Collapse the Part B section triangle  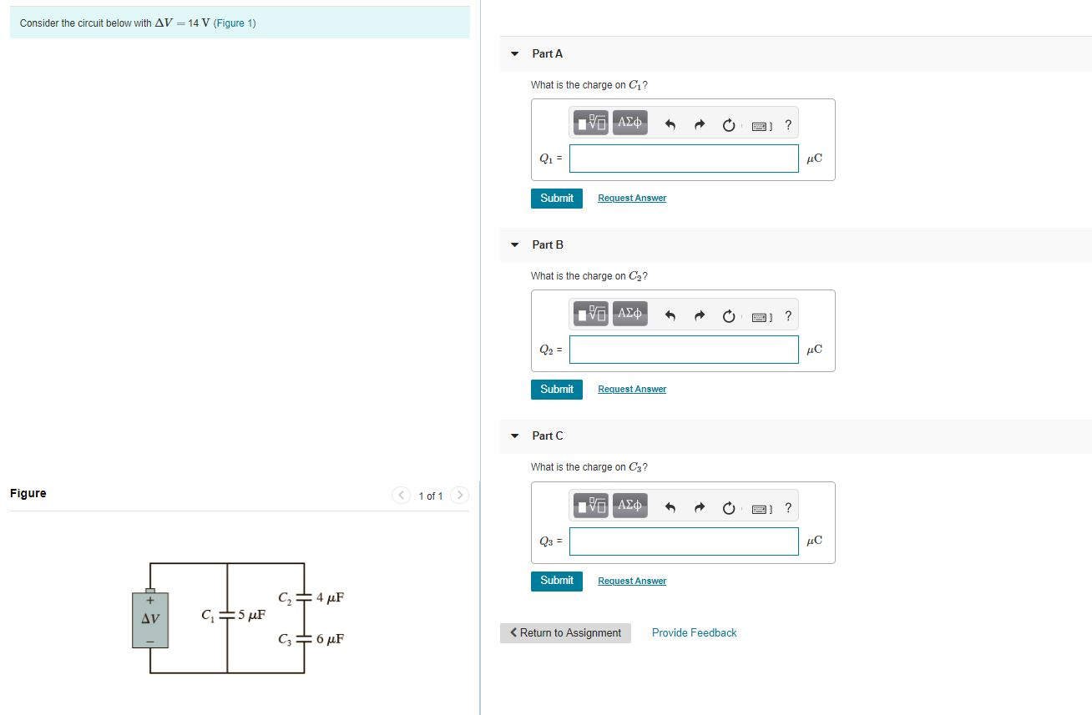515,244
